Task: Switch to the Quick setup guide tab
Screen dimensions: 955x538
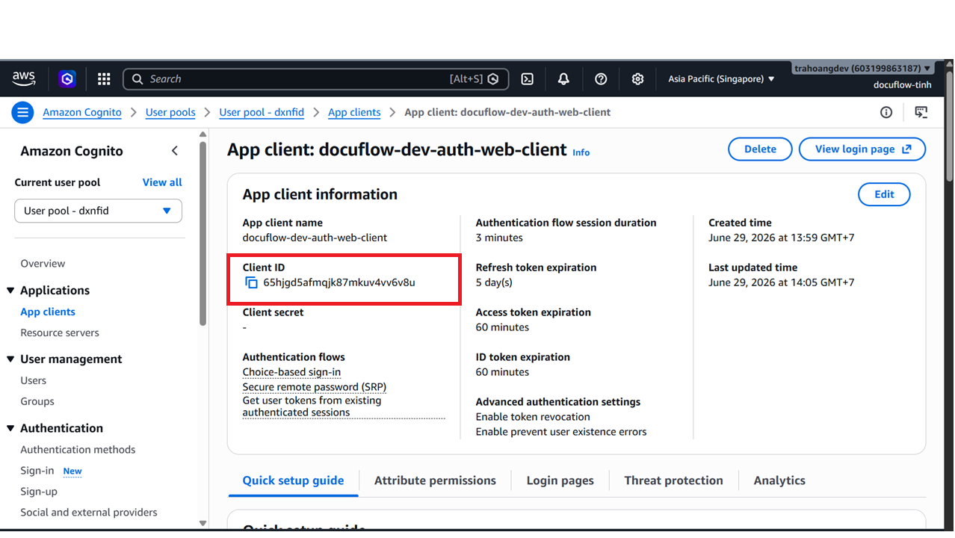Action: pos(293,480)
